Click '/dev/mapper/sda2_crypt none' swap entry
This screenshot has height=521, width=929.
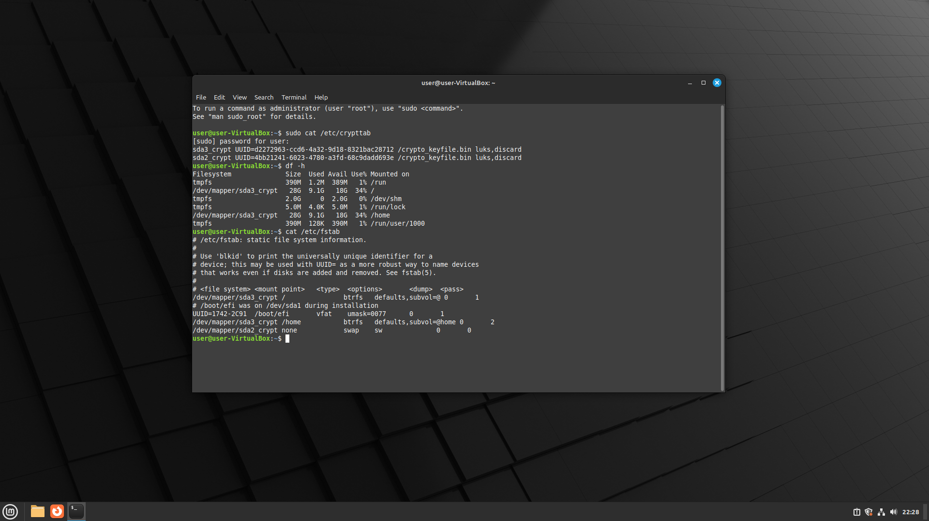[245, 330]
